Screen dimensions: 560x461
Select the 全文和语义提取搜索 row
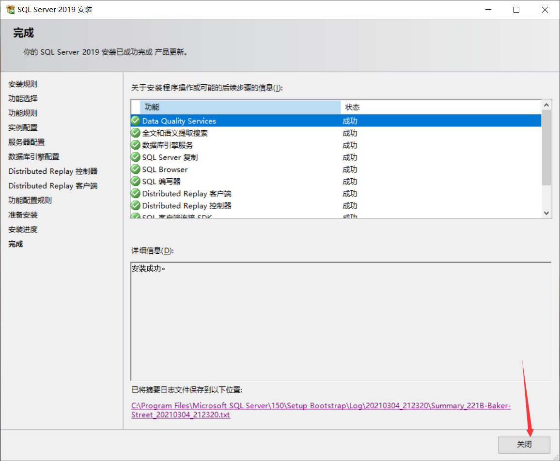point(336,133)
